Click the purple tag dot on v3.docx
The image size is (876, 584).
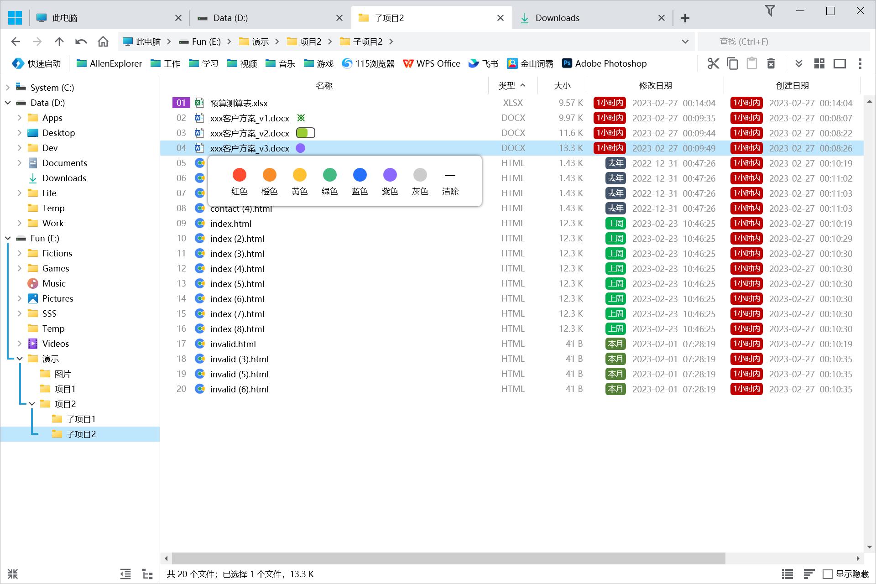pos(301,148)
